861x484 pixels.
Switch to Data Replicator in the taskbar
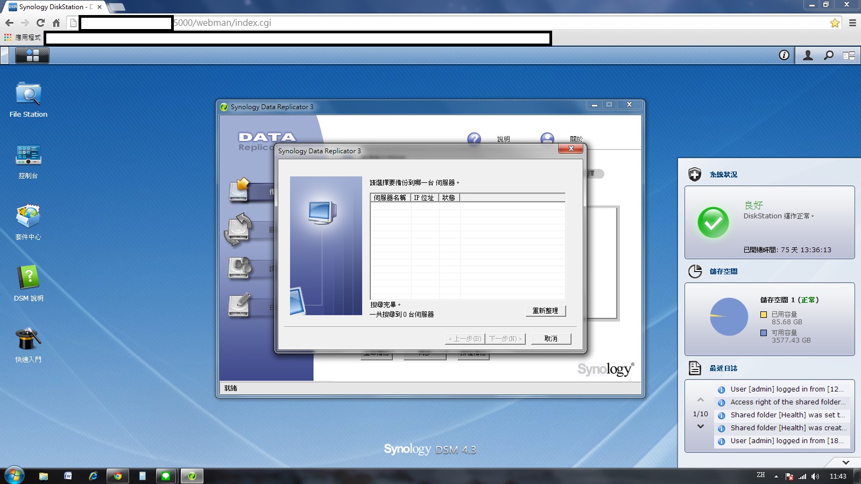pyautogui.click(x=192, y=476)
